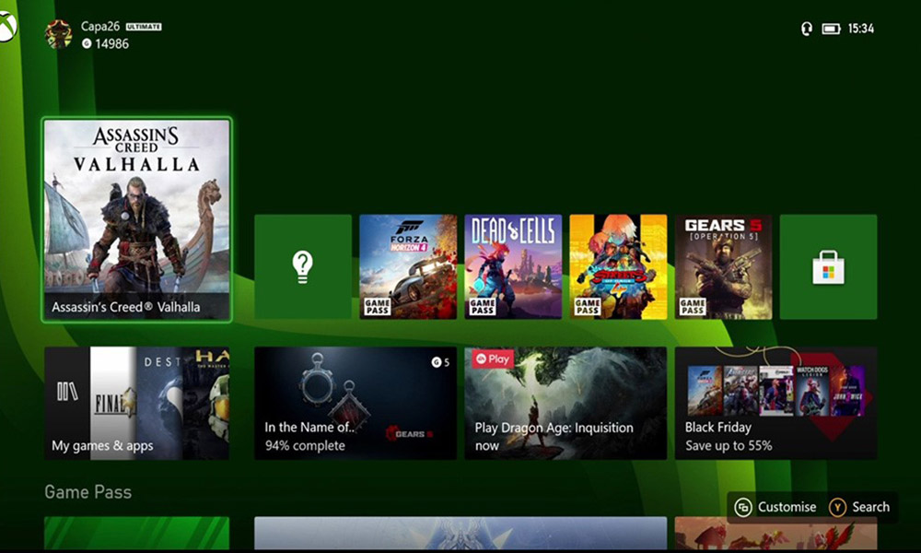Click the 15:34 clock
921x553 pixels.
(x=861, y=29)
